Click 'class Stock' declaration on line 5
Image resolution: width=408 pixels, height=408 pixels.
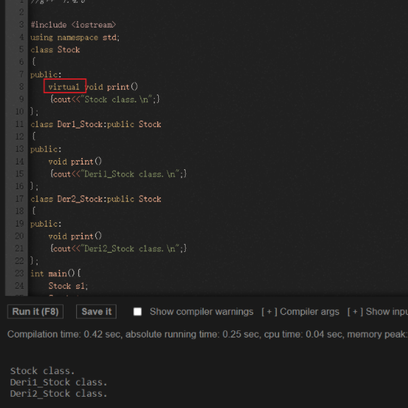(x=55, y=49)
